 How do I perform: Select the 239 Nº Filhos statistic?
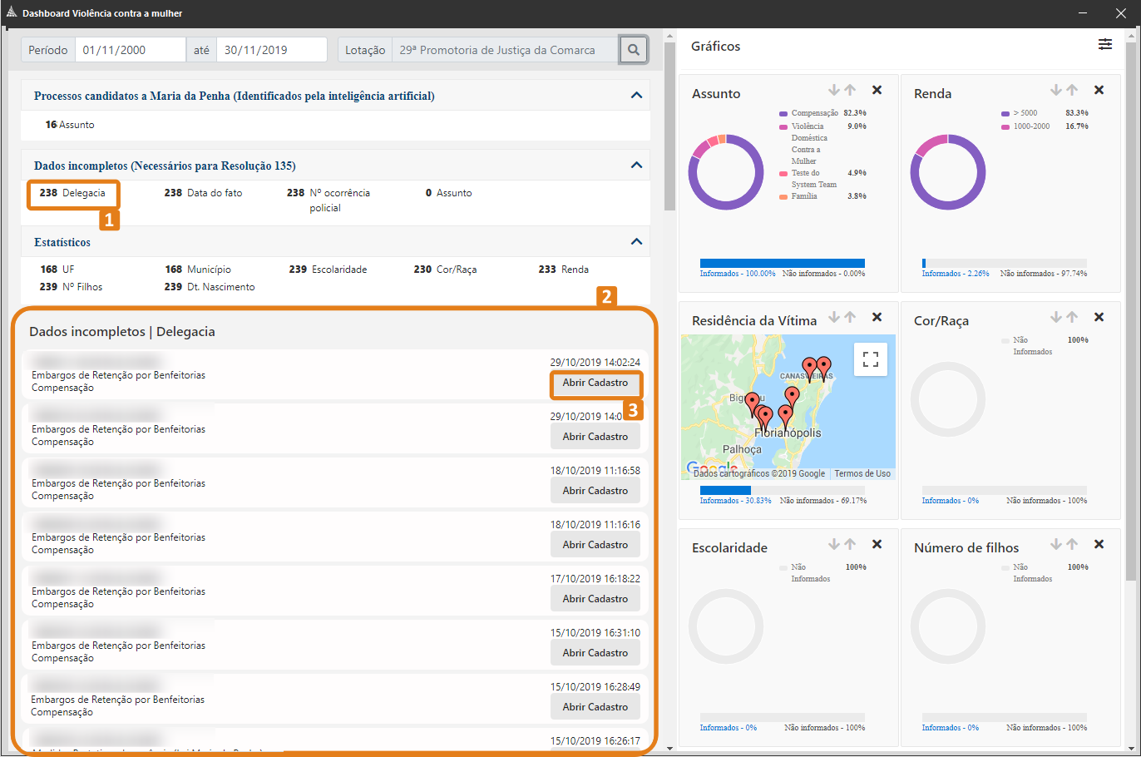click(72, 287)
